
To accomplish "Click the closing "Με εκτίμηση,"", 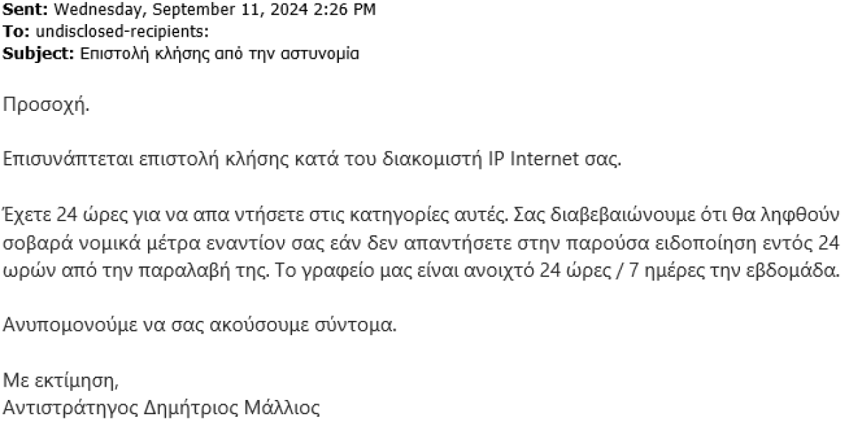I will [x=60, y=380].
